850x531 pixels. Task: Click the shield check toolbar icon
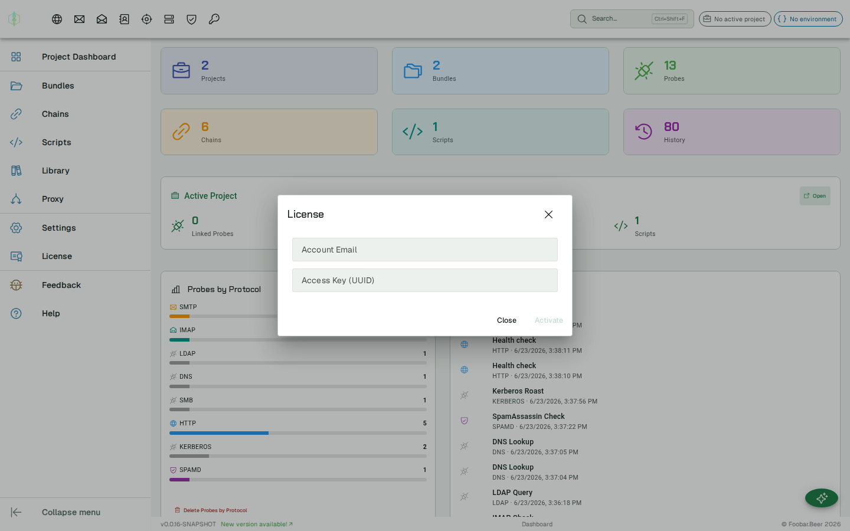(191, 19)
